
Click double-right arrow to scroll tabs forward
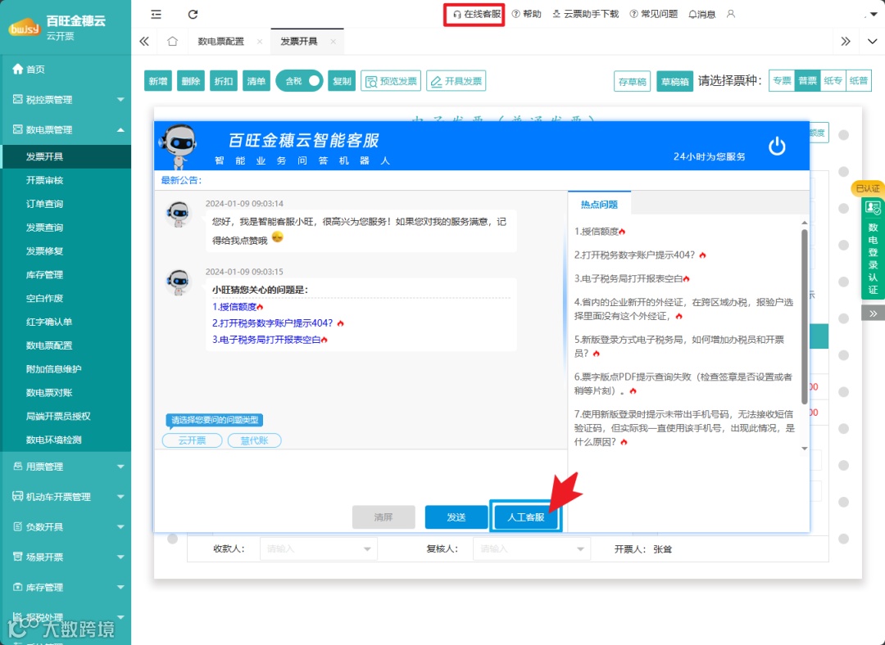pos(845,41)
